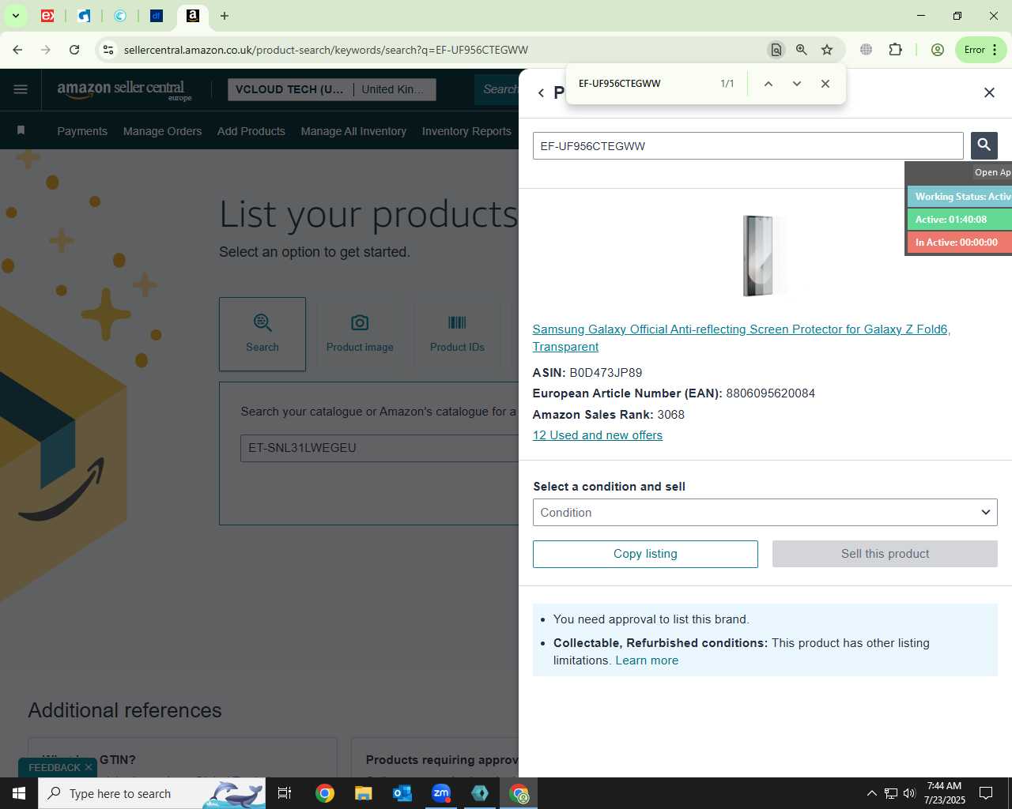
Task: Open the notification center icon
Action: coord(986,793)
